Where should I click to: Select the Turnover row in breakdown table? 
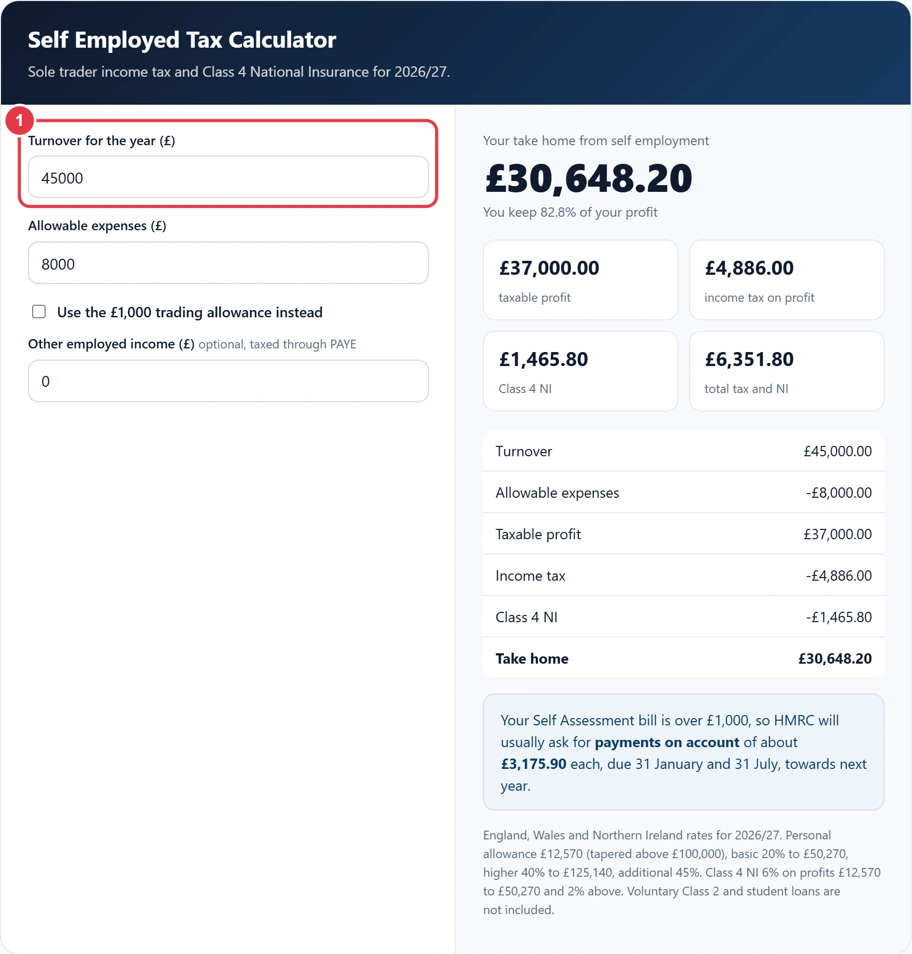pos(683,451)
